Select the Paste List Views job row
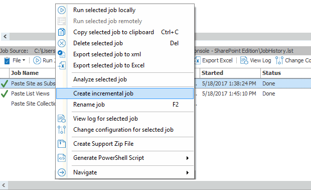The height and width of the screenshot is (190, 311). 30,93
